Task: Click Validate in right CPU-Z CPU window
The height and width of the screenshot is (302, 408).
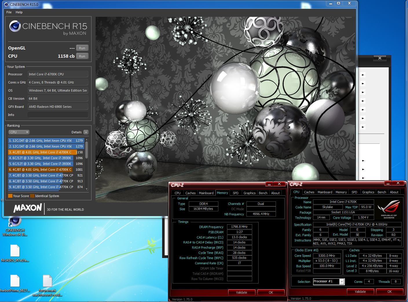Action: (360, 292)
